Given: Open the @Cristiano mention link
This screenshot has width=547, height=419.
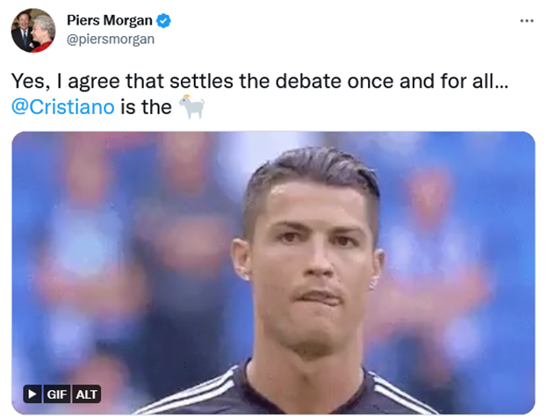Looking at the screenshot, I should tap(63, 107).
